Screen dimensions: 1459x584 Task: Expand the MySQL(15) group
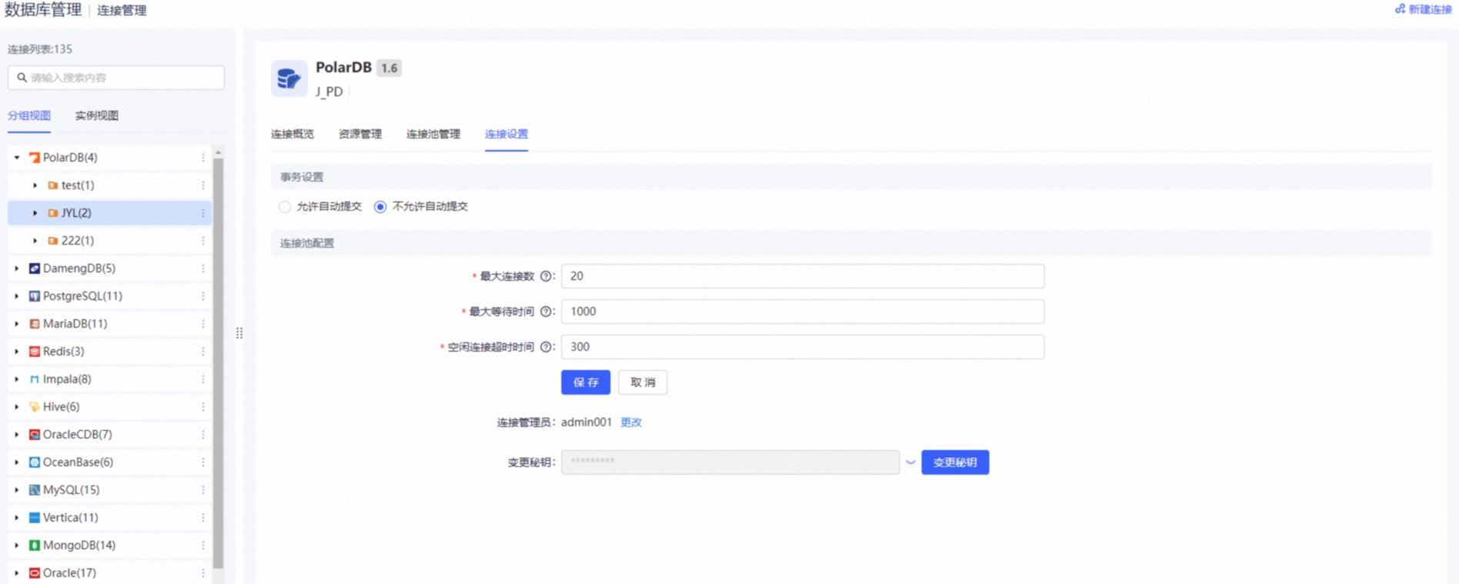tap(17, 490)
